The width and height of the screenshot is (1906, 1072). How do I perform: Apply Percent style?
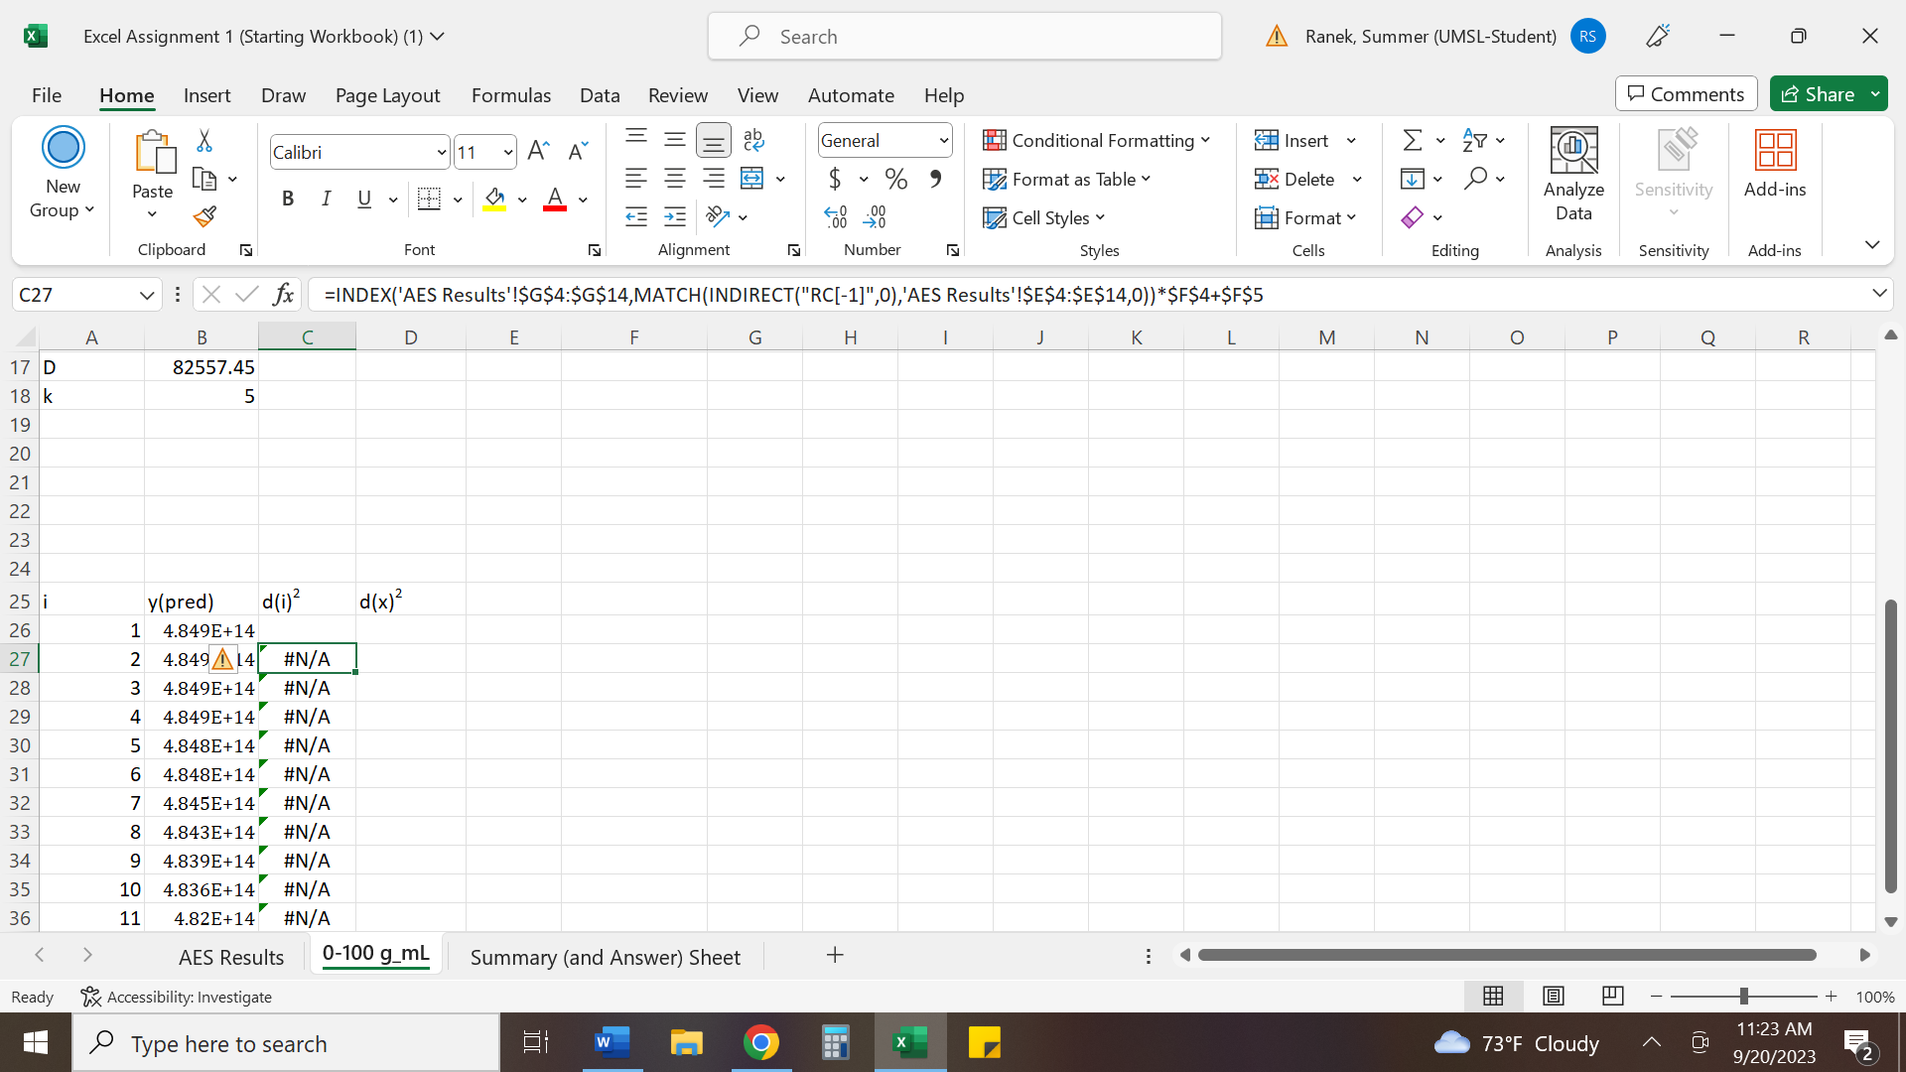click(x=896, y=179)
